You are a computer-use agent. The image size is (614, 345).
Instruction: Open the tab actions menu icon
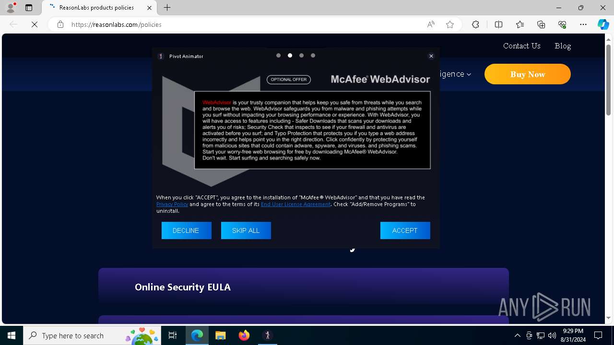coord(29,8)
